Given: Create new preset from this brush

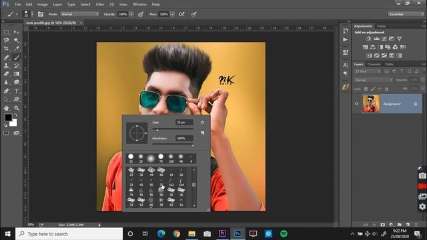Looking at the screenshot, I should pos(202,133).
